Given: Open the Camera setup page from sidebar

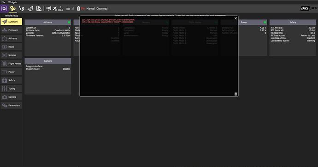Looking at the screenshot, I should click(x=12, y=97).
